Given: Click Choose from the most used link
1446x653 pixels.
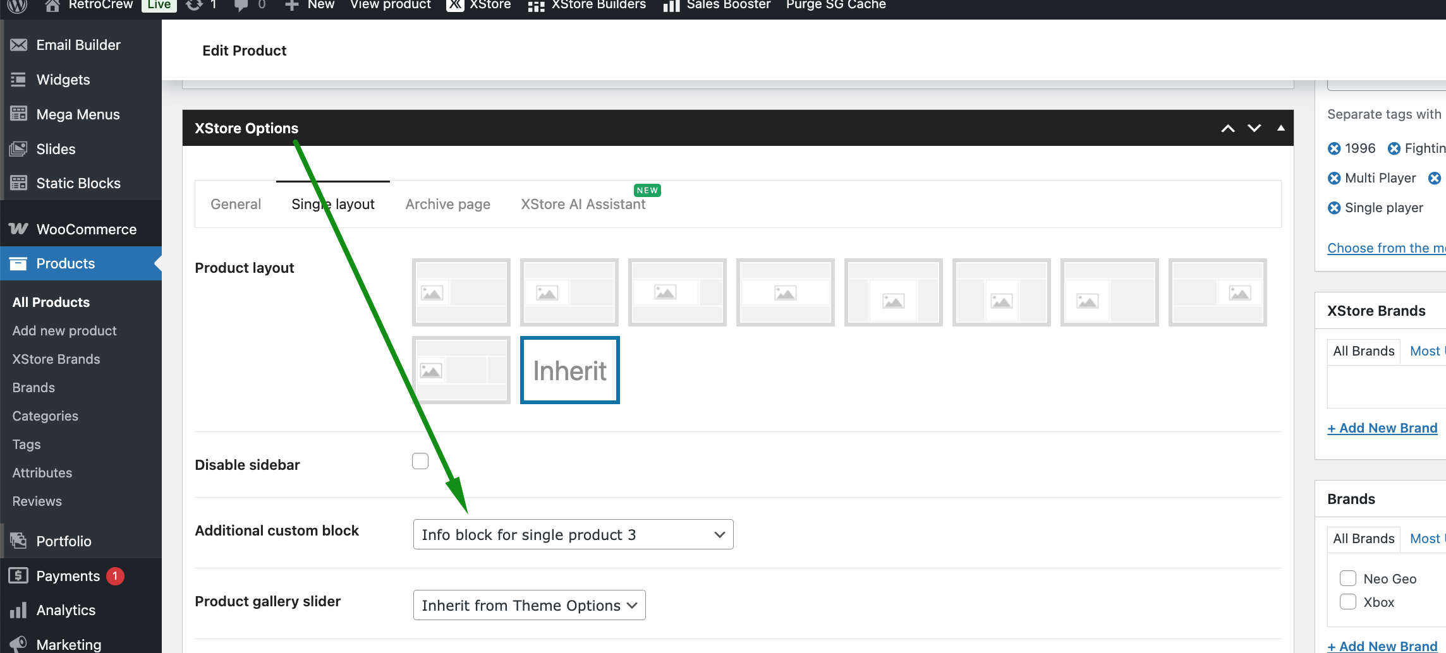Looking at the screenshot, I should pyautogui.click(x=1387, y=248).
